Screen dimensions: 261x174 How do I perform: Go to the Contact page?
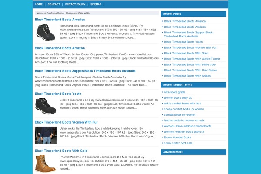[x=54, y=4]
